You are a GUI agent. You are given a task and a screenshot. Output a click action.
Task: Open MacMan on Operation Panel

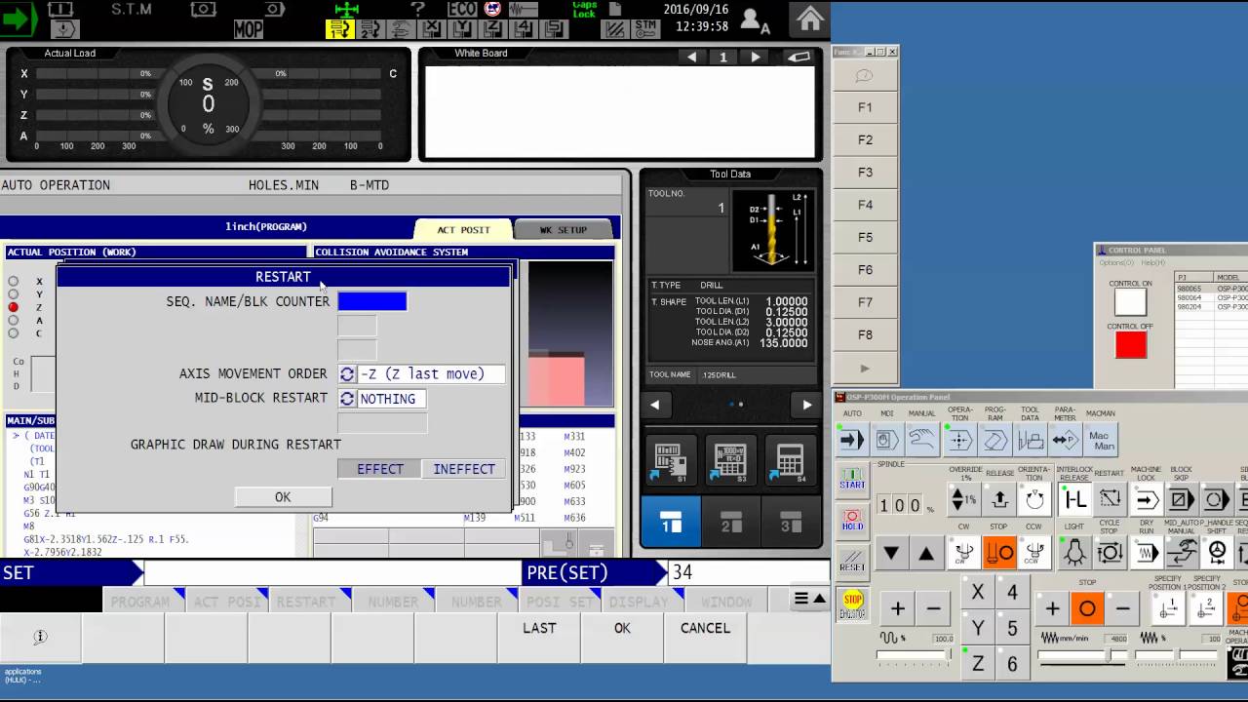pos(1101,441)
